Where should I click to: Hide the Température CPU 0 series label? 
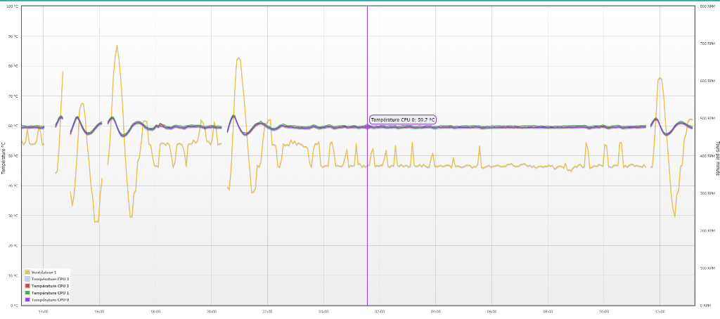click(x=50, y=300)
